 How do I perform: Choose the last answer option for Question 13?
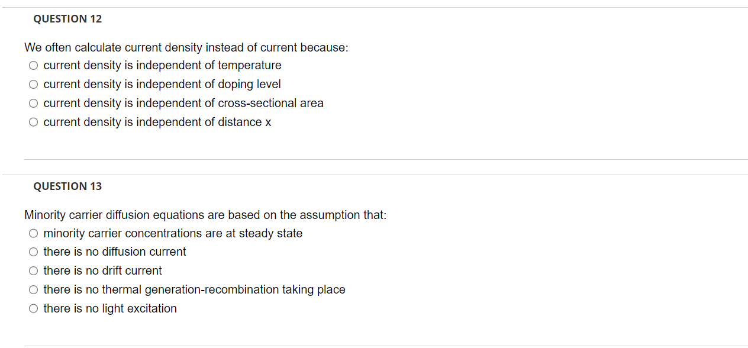pos(33,308)
